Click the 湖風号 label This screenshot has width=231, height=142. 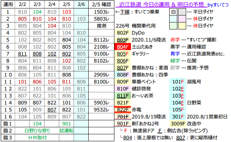[x=194, y=82]
